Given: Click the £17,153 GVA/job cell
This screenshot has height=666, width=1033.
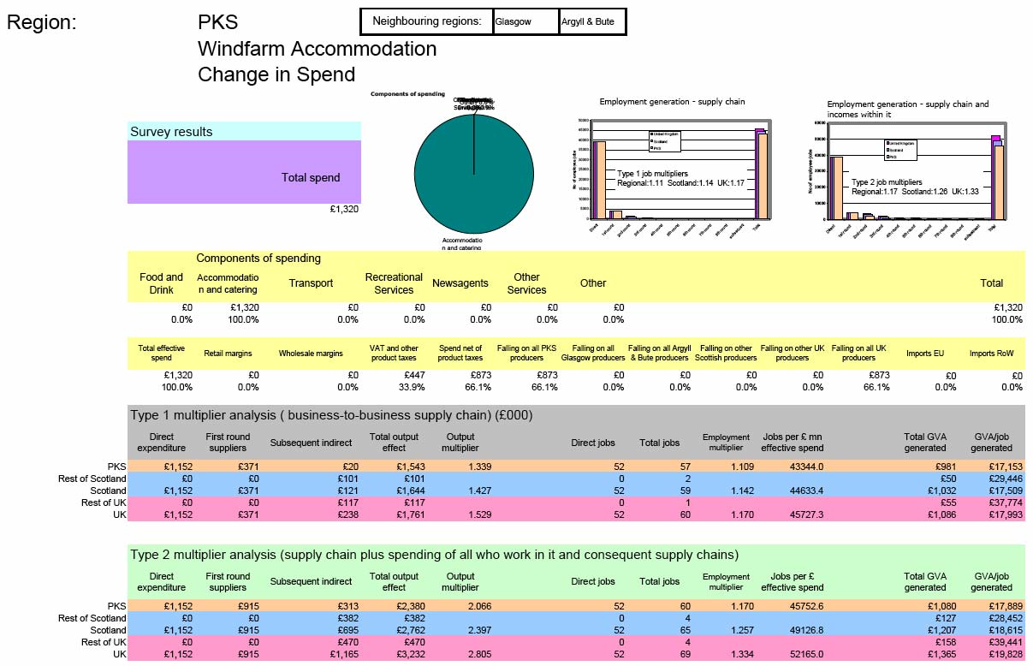Looking at the screenshot, I should coord(1005,467).
